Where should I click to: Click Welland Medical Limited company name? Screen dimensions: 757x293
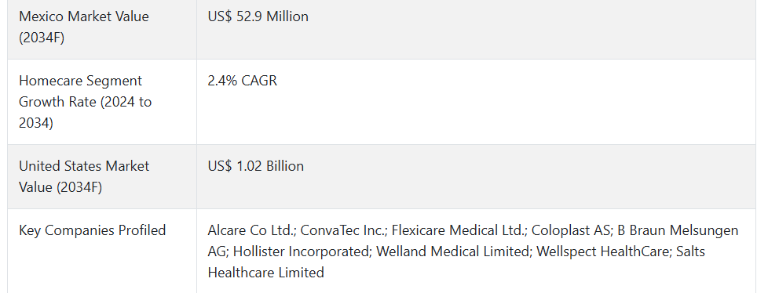coord(452,251)
